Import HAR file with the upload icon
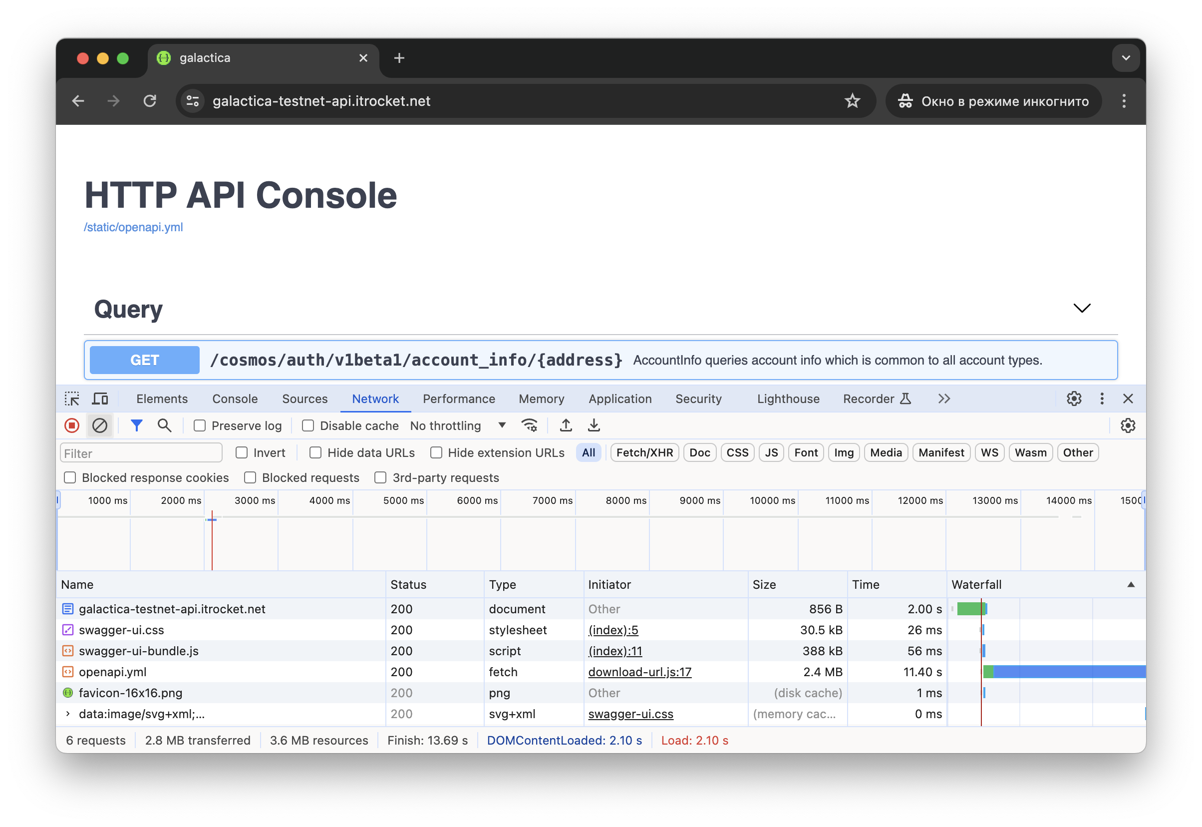This screenshot has height=827, width=1202. pyautogui.click(x=566, y=425)
